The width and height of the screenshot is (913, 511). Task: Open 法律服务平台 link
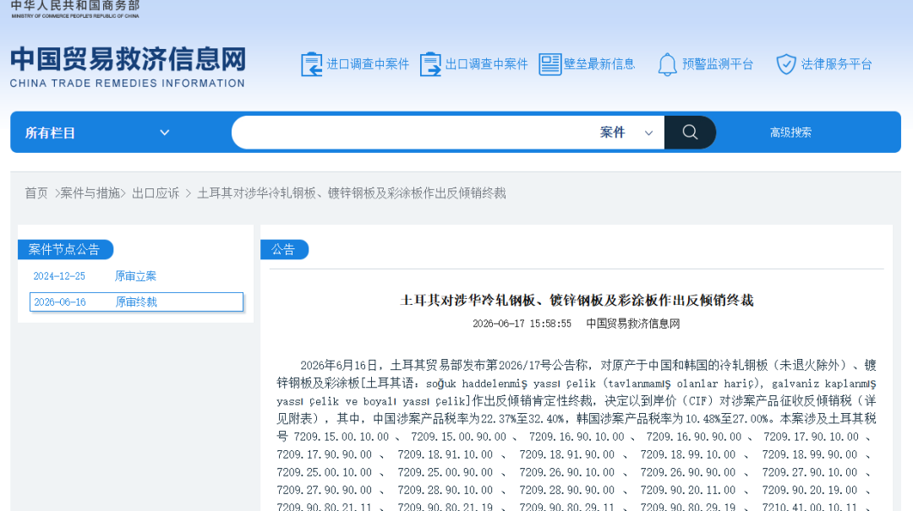[836, 64]
